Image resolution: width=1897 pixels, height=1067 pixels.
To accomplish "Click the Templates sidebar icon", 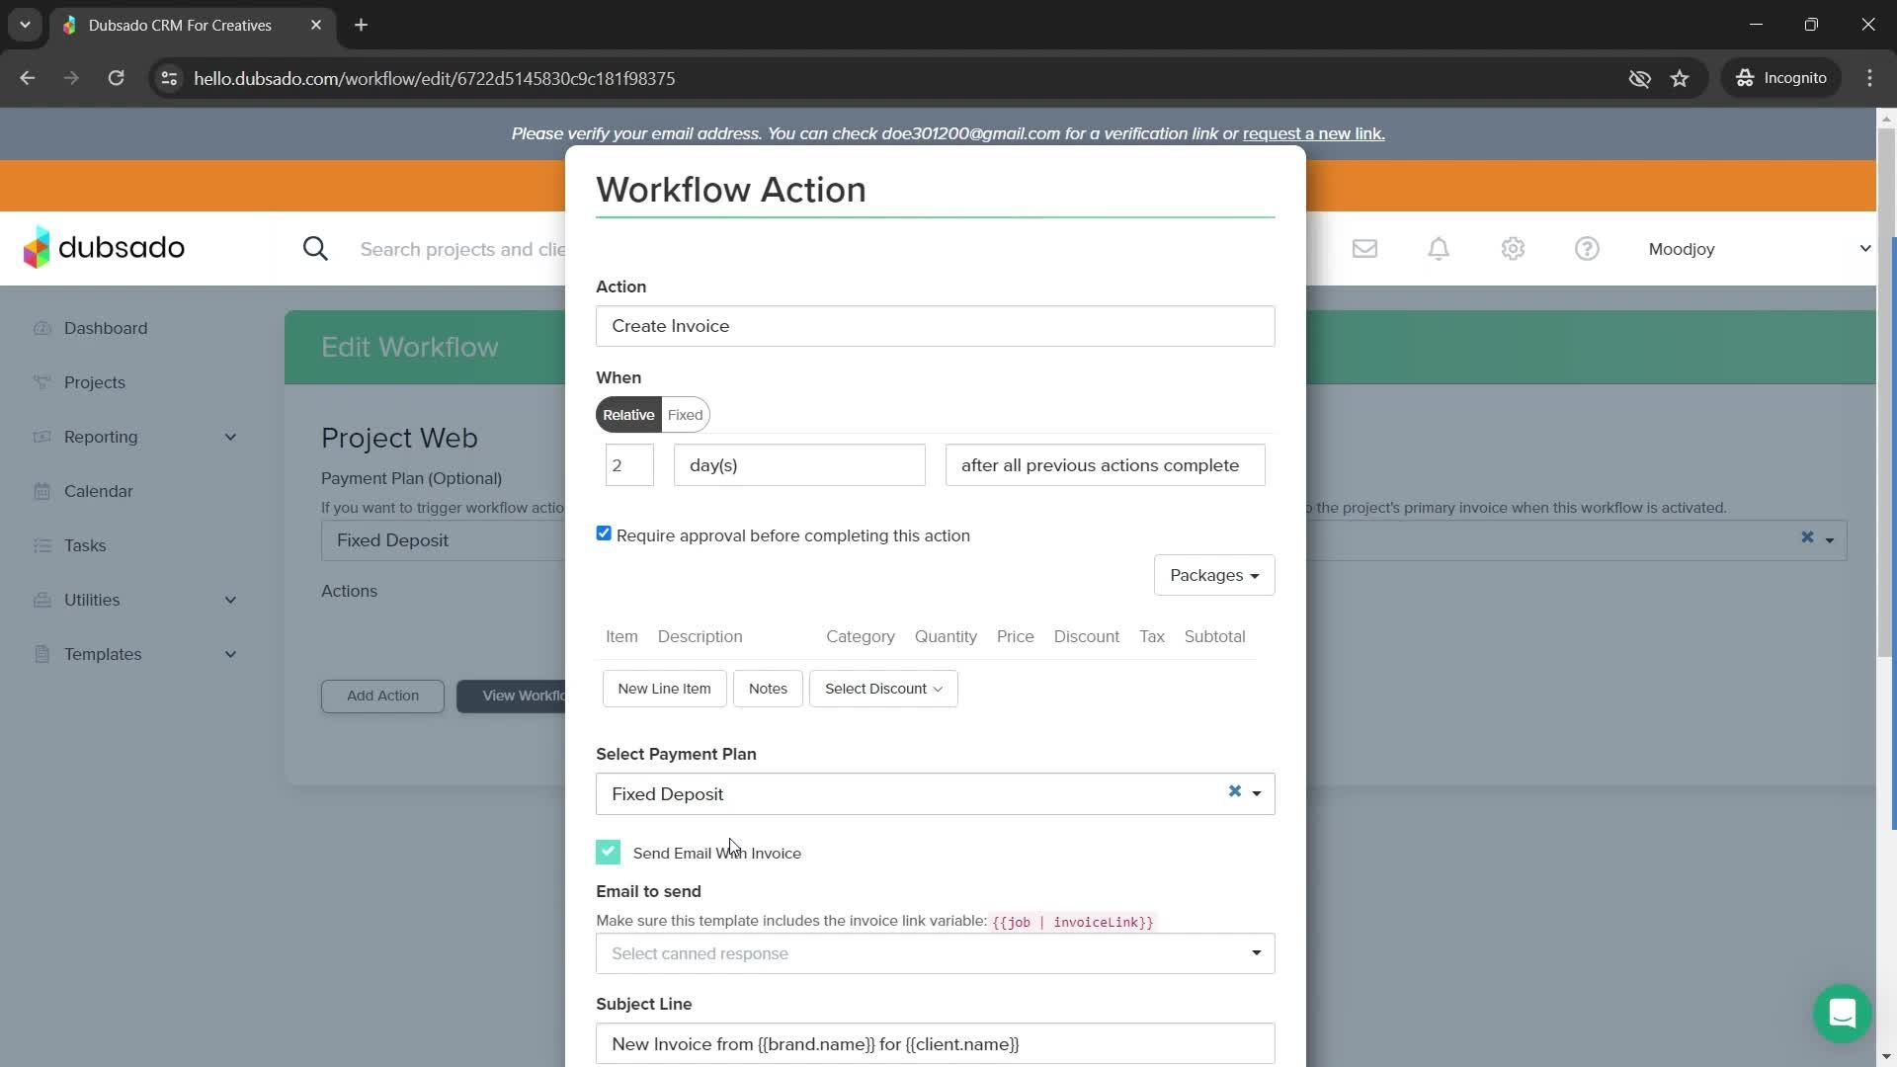I will tap(41, 654).
